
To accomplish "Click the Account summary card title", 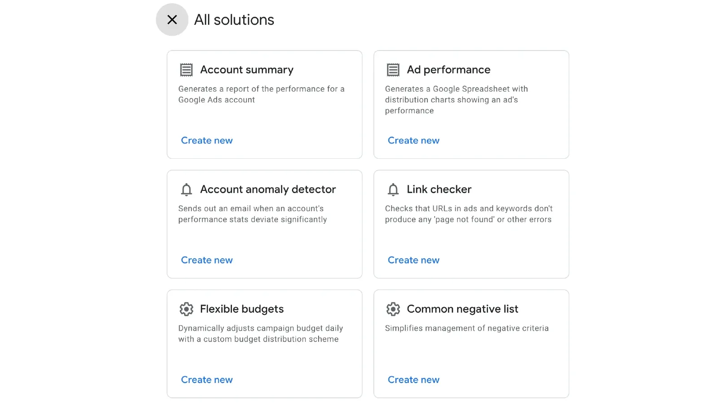I will pos(247,70).
